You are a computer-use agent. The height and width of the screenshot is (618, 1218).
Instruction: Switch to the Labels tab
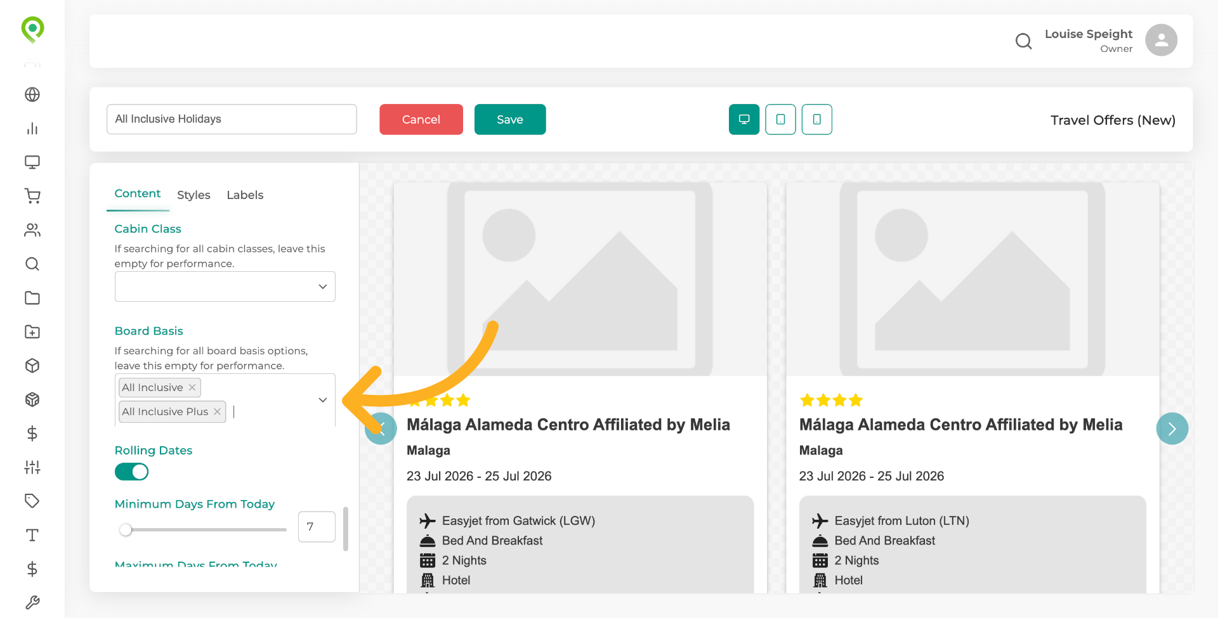(245, 195)
